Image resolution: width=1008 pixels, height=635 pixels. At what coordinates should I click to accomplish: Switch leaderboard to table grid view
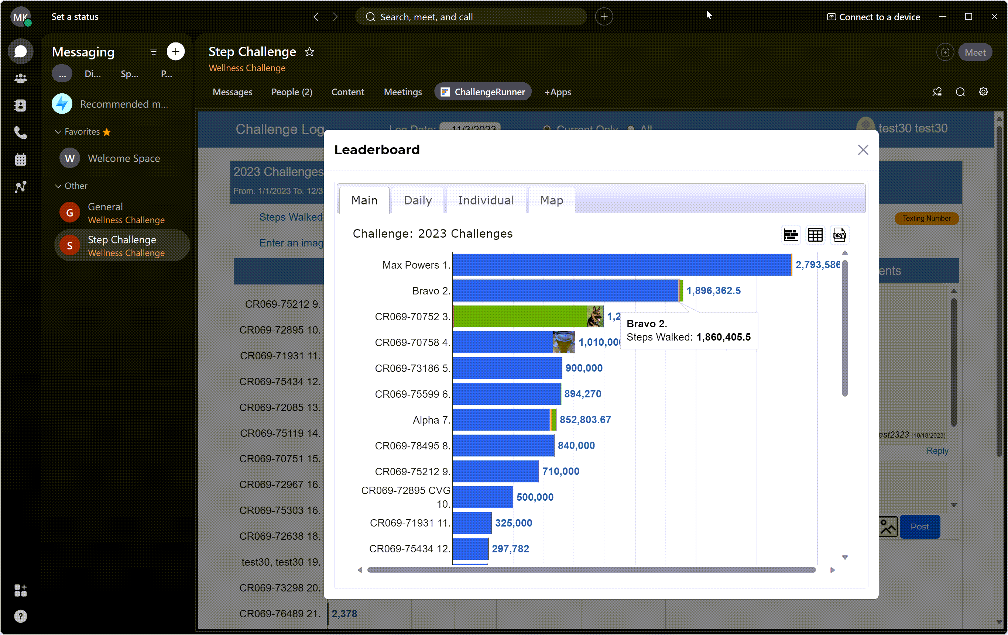point(815,235)
